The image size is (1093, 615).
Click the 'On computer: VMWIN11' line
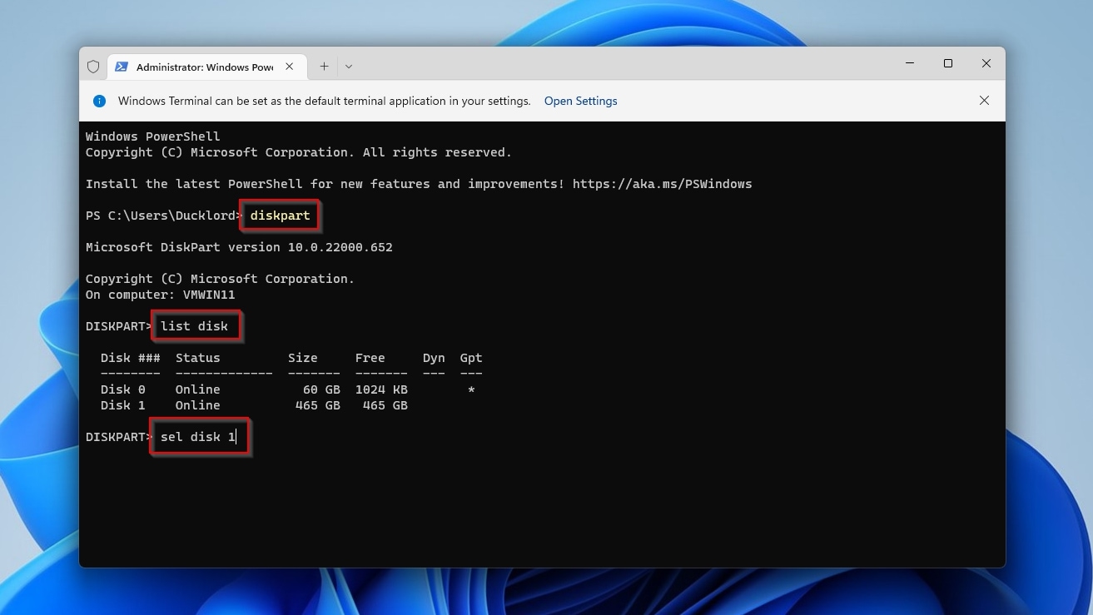pyautogui.click(x=161, y=295)
